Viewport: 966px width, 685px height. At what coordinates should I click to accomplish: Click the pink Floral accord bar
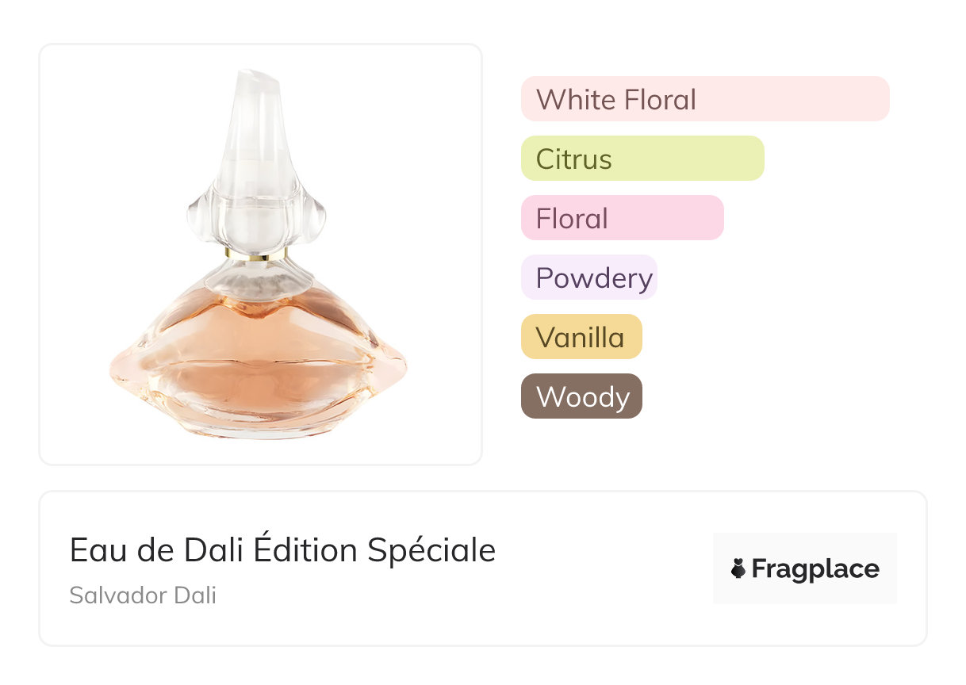[622, 218]
